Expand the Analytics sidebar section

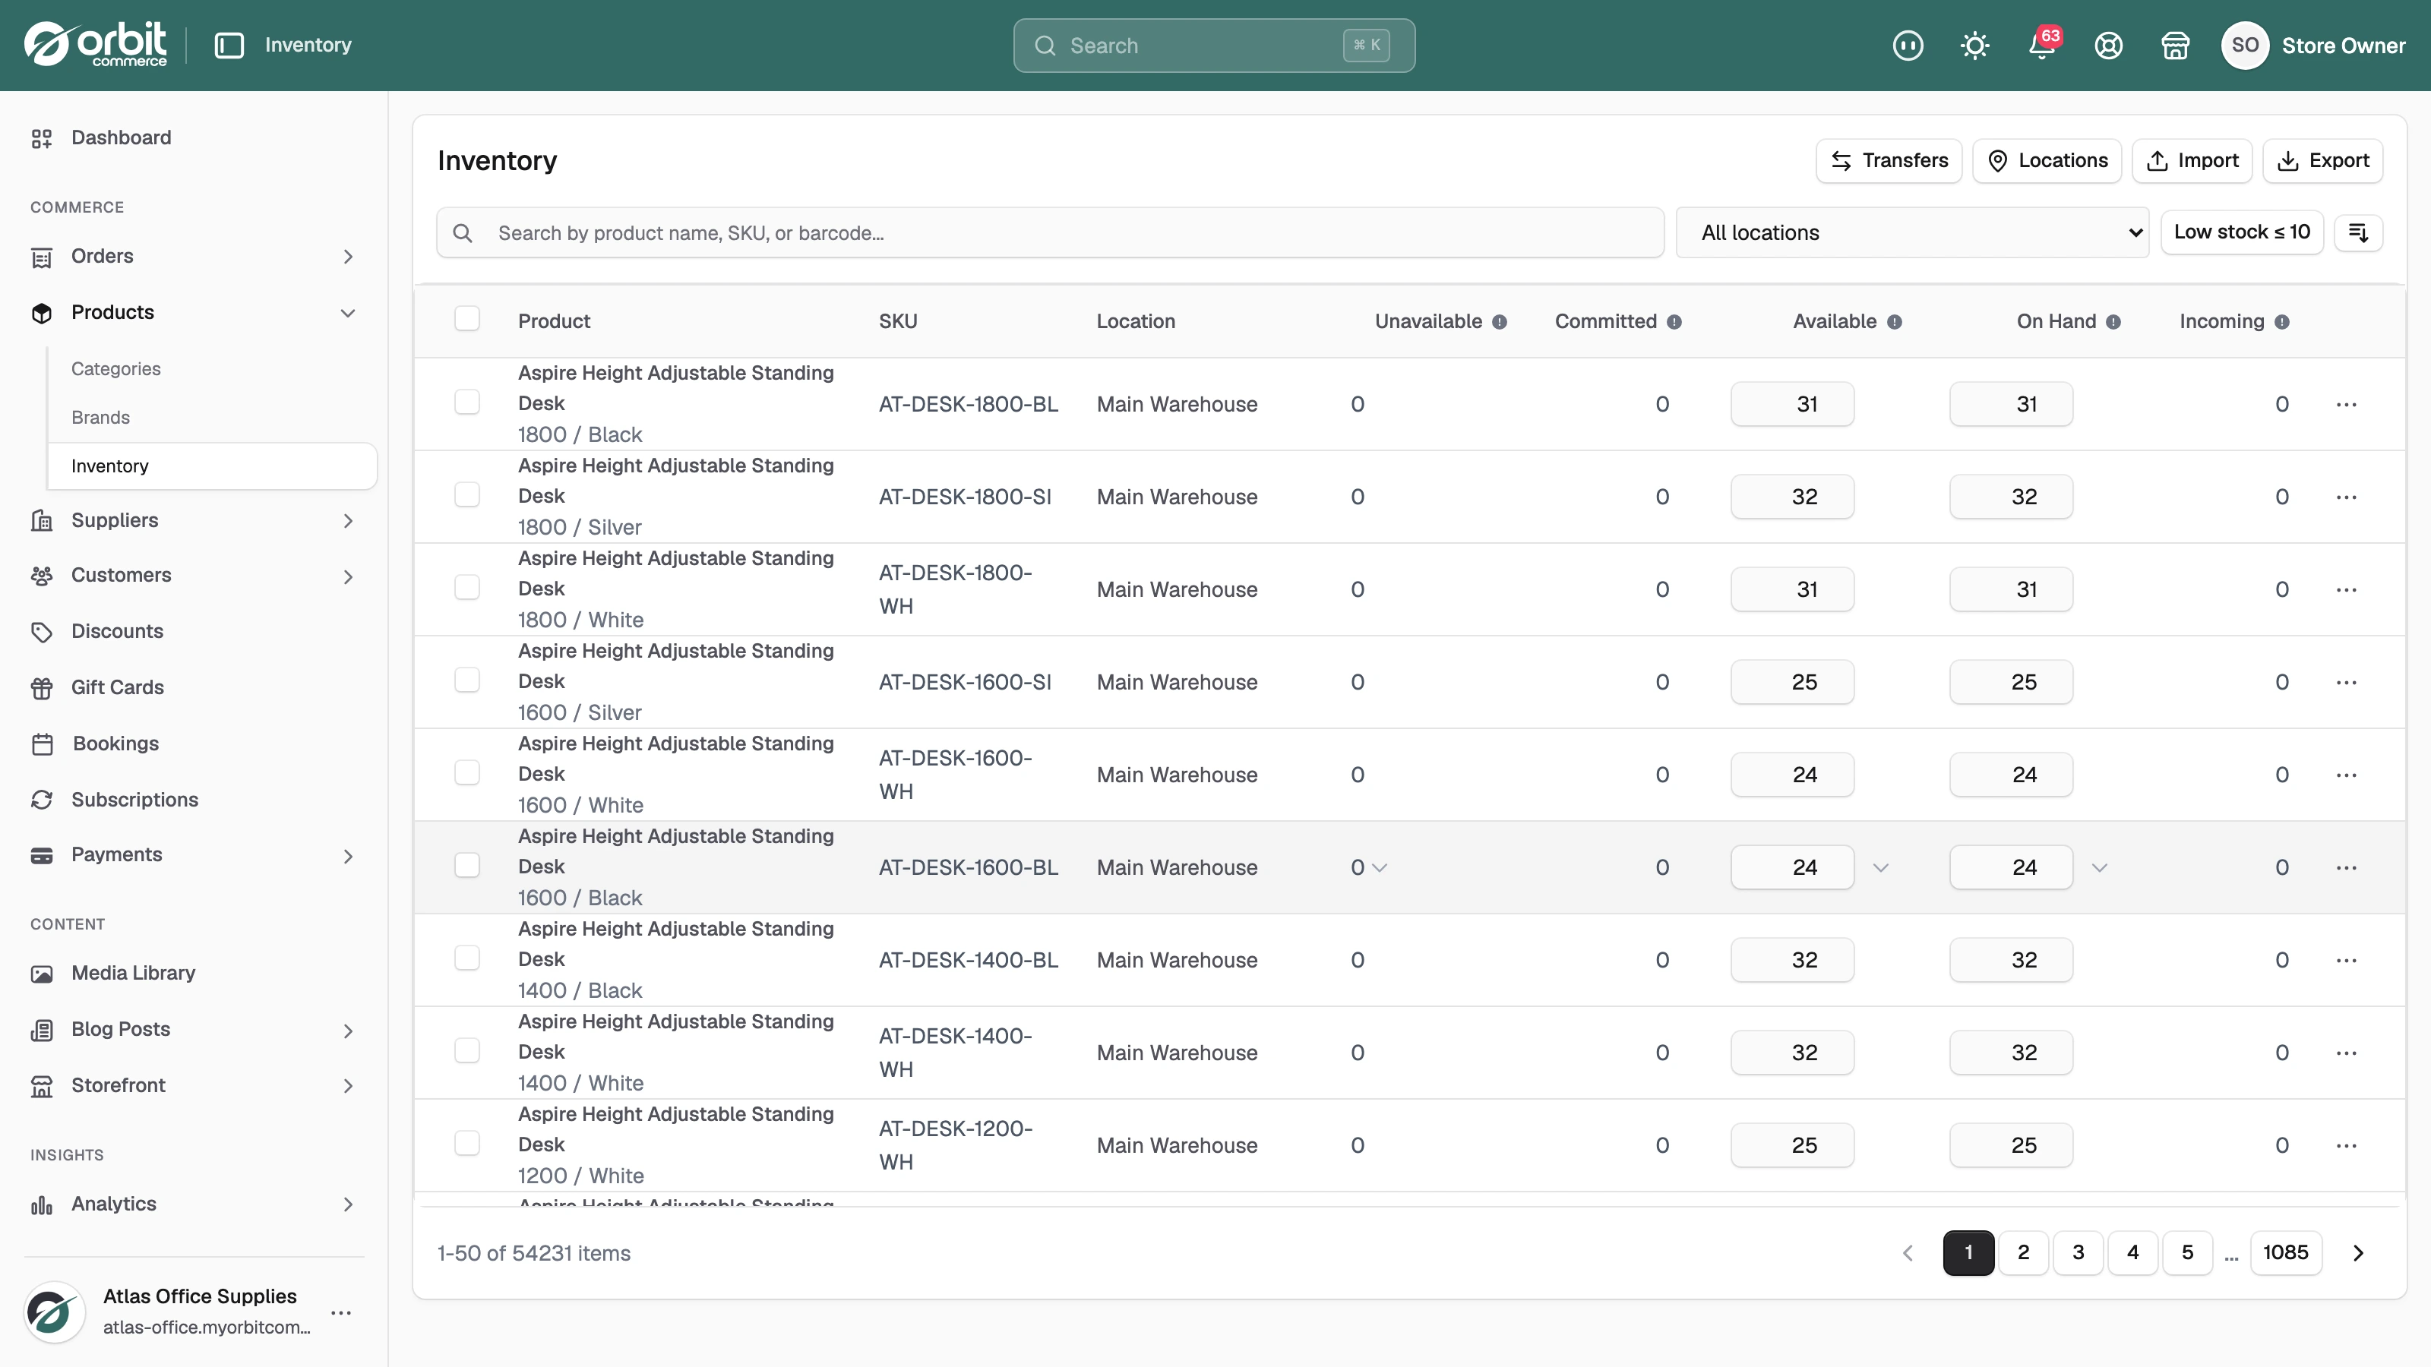(x=348, y=1204)
